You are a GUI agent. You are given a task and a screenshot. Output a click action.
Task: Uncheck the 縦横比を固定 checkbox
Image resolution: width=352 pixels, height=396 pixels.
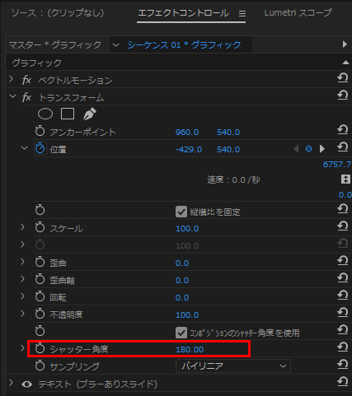[181, 212]
